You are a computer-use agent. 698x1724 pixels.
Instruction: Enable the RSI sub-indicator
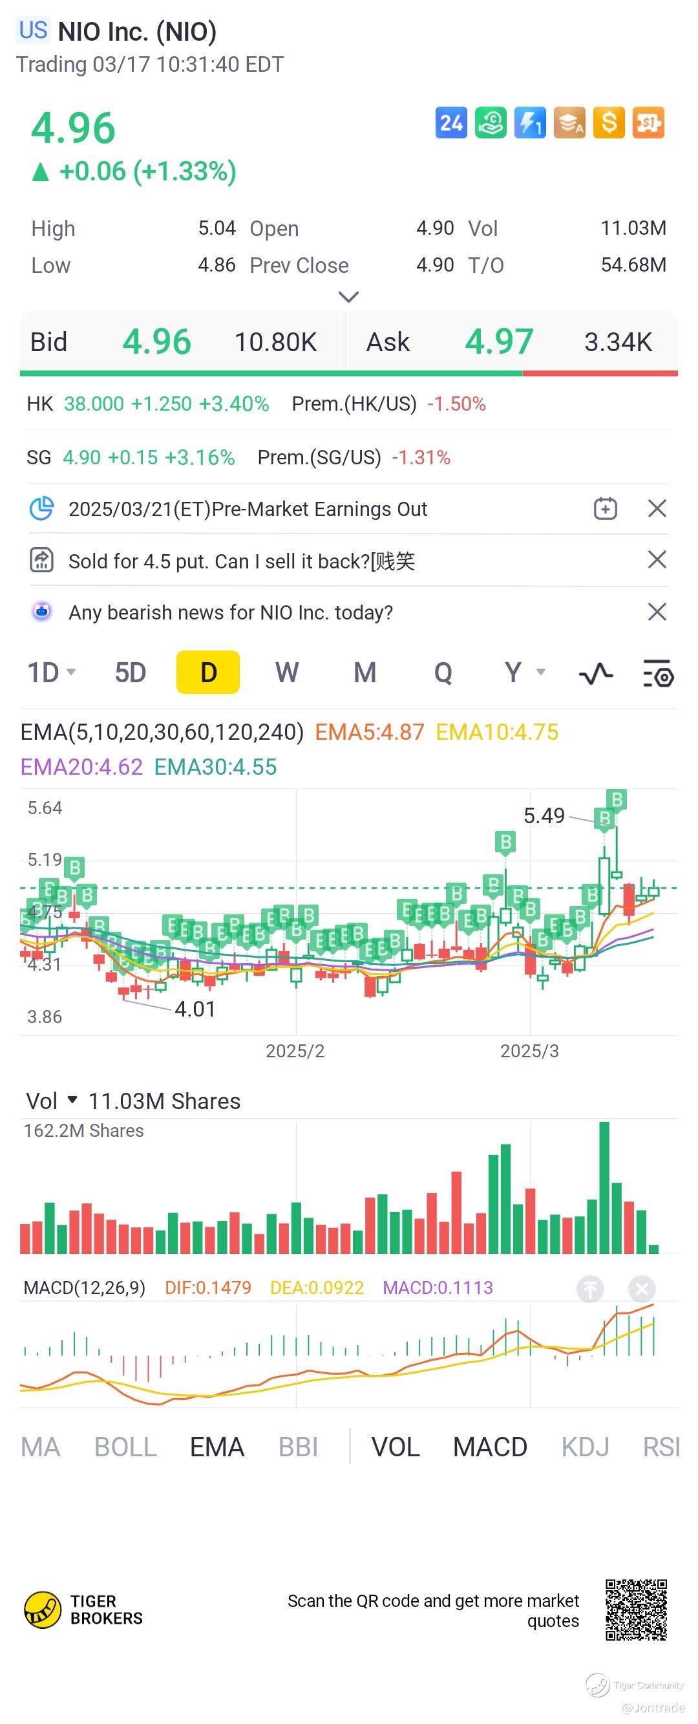(x=661, y=1447)
